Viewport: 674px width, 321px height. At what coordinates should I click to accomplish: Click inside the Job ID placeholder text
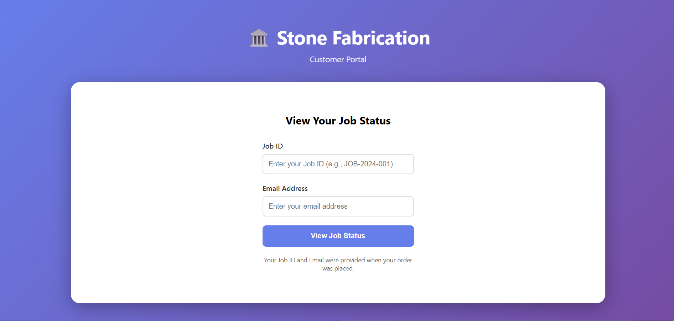coord(330,164)
